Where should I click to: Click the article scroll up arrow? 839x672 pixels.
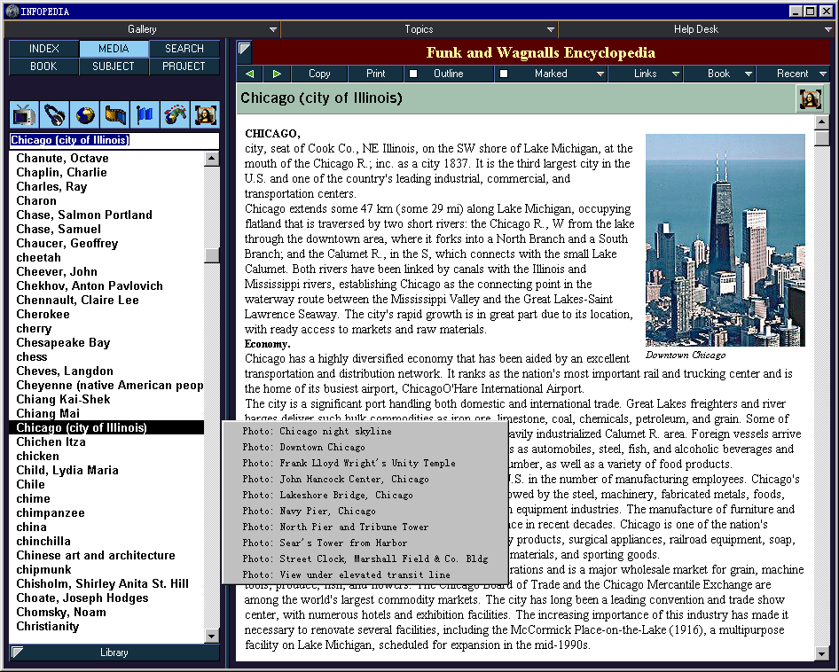click(822, 122)
